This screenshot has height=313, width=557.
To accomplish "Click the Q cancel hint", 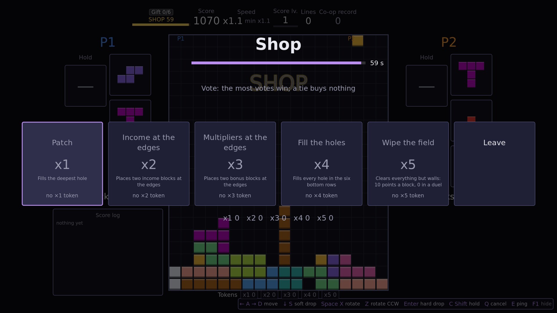I will (495, 304).
